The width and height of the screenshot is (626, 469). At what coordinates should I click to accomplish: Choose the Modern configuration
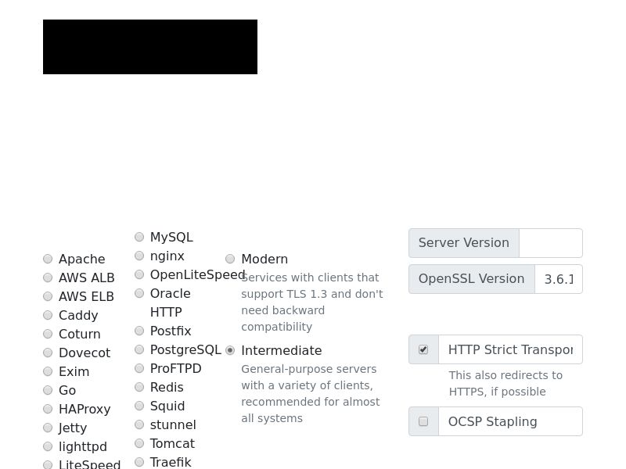click(x=230, y=260)
